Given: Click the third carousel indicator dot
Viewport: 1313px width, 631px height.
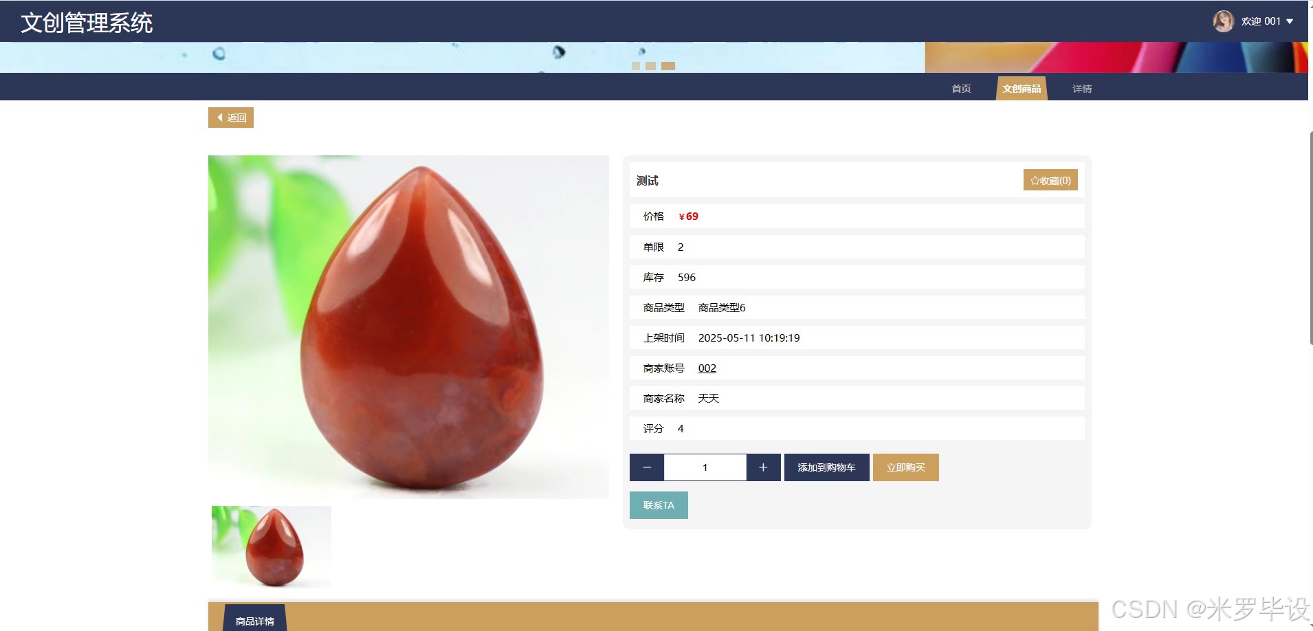Looking at the screenshot, I should pyautogui.click(x=668, y=66).
